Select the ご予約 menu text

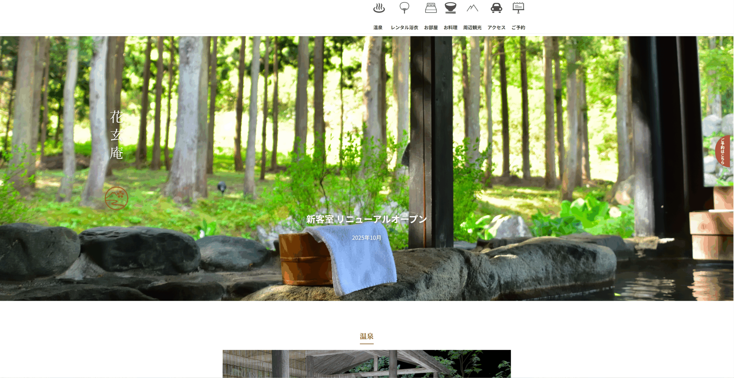point(518,28)
